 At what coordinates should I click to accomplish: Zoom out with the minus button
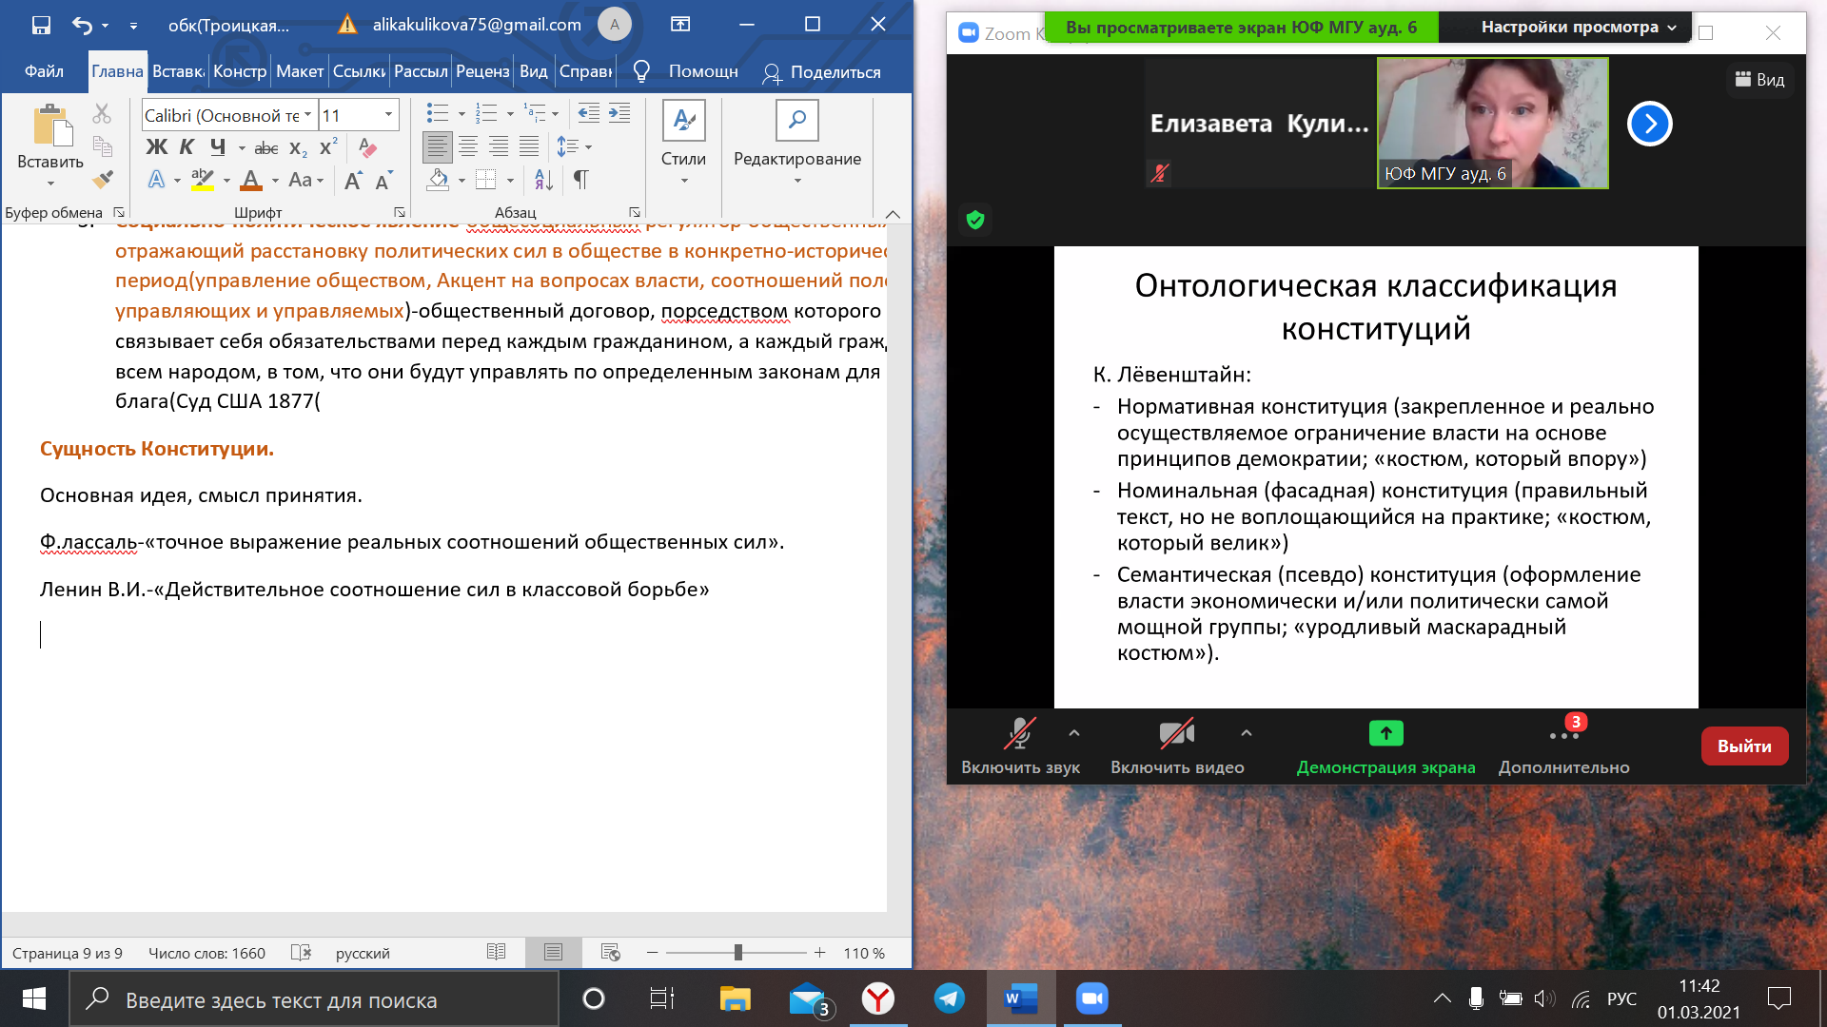pos(652,952)
